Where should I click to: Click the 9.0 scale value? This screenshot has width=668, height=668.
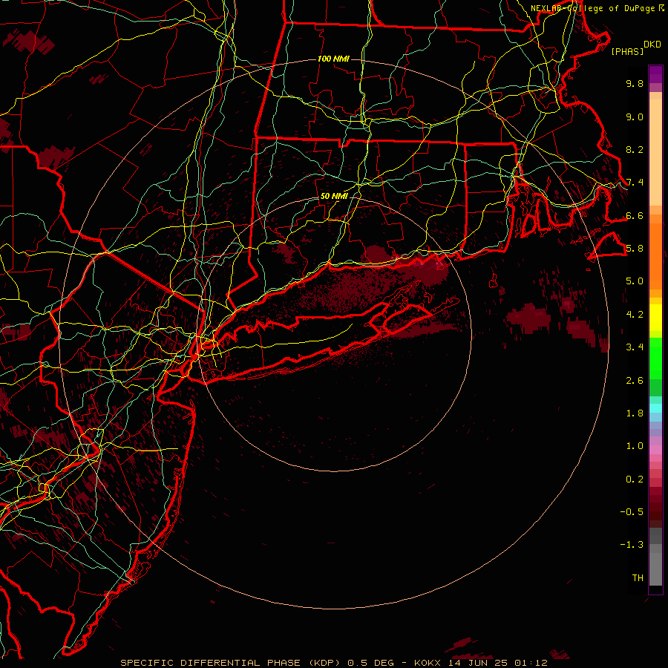(x=635, y=117)
